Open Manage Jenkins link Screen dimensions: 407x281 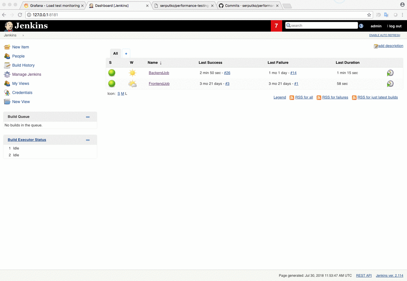tap(27, 74)
